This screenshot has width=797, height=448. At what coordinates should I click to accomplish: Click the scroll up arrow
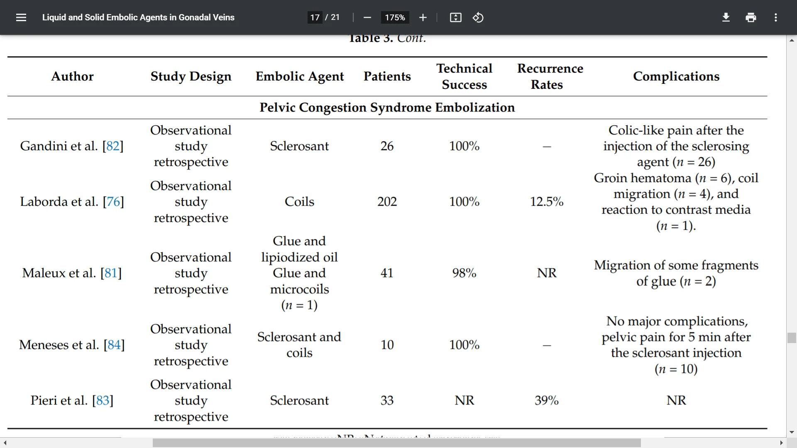792,40
